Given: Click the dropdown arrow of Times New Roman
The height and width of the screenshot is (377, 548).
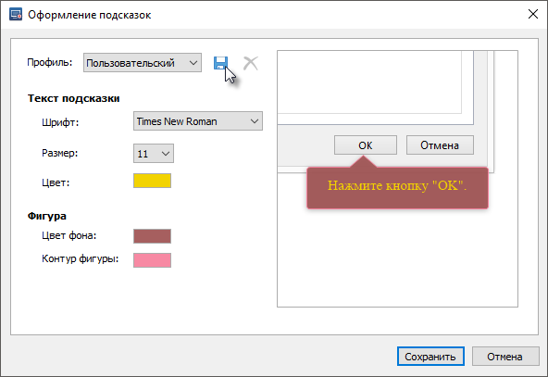Looking at the screenshot, I should click(x=255, y=121).
